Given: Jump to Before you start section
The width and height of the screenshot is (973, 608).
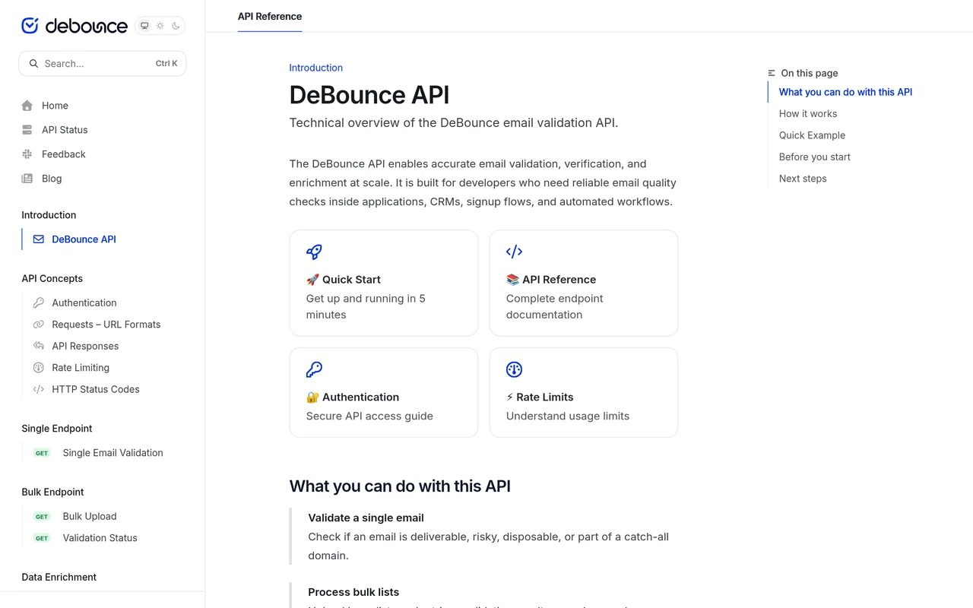Looking at the screenshot, I should click(814, 157).
